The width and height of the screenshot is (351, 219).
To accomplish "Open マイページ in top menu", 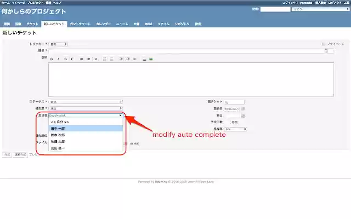I will pyautogui.click(x=18, y=3).
